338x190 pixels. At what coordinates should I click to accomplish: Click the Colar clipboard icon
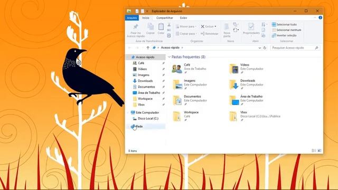point(161,27)
